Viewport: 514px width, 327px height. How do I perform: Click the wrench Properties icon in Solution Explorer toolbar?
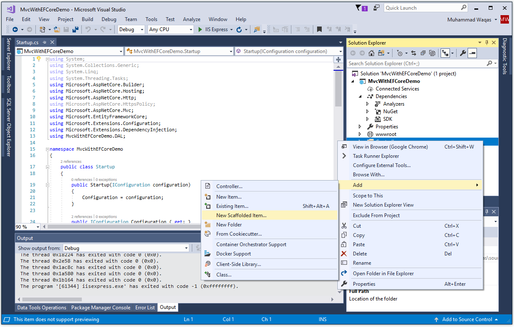coord(463,53)
